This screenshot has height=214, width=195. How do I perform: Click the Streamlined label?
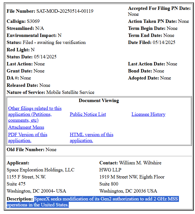point(21,28)
